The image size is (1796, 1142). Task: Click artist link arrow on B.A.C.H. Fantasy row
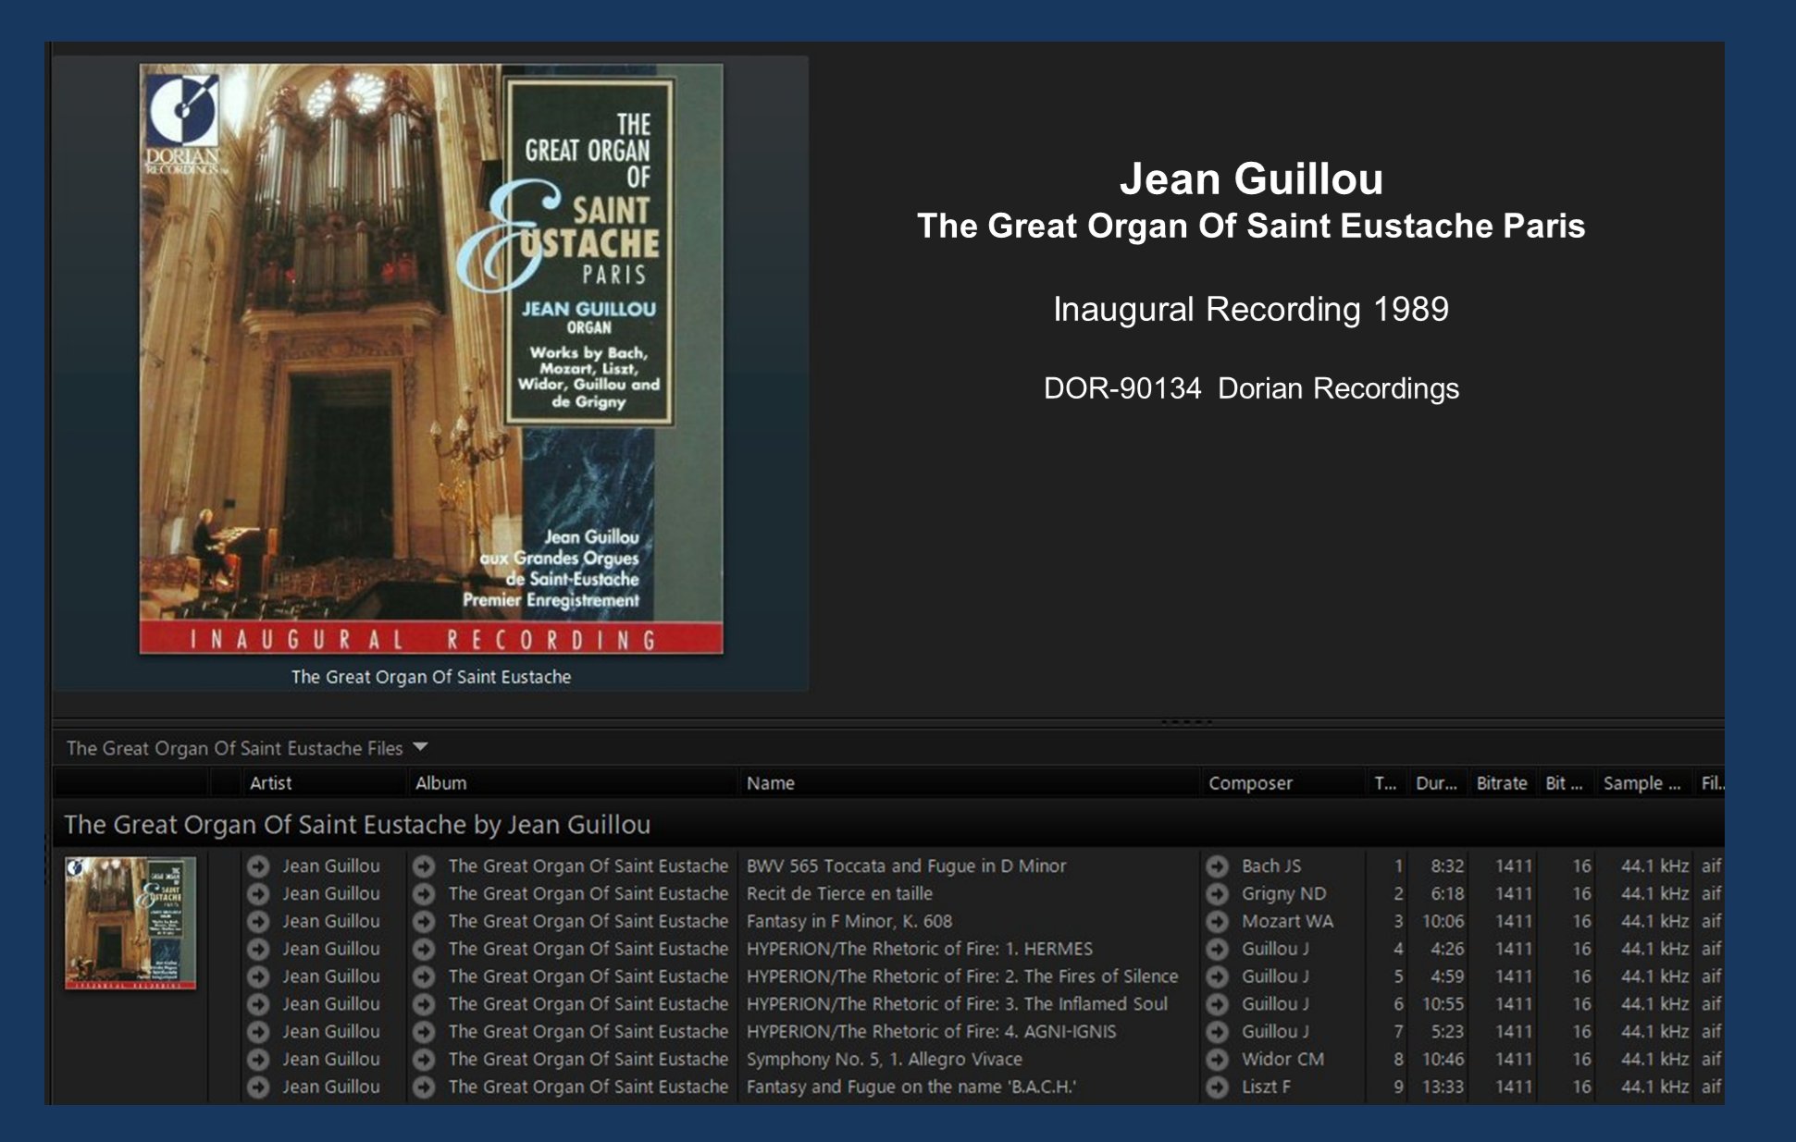pos(258,1087)
